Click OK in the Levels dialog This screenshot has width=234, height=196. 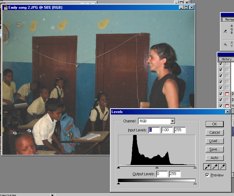coord(214,124)
